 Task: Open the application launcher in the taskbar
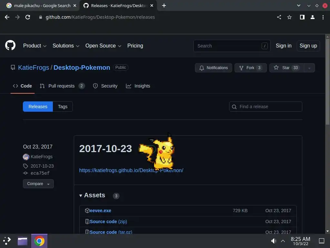(x=7, y=241)
